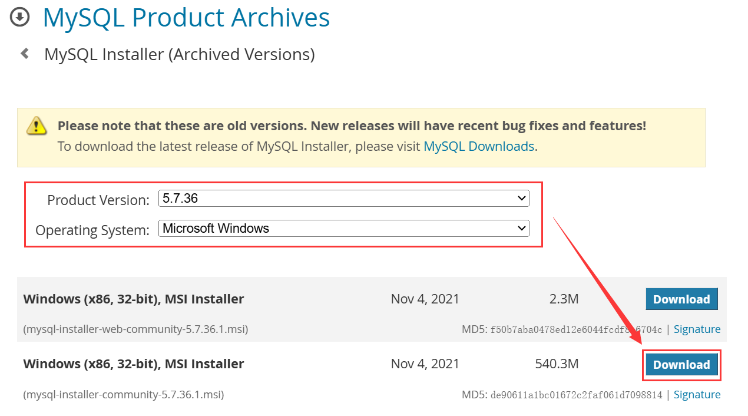Open Signature link for the web-community installer
The image size is (748, 416).
pos(697,329)
